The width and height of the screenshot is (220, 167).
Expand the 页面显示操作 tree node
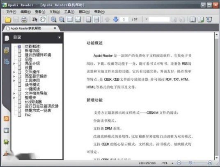(14, 77)
